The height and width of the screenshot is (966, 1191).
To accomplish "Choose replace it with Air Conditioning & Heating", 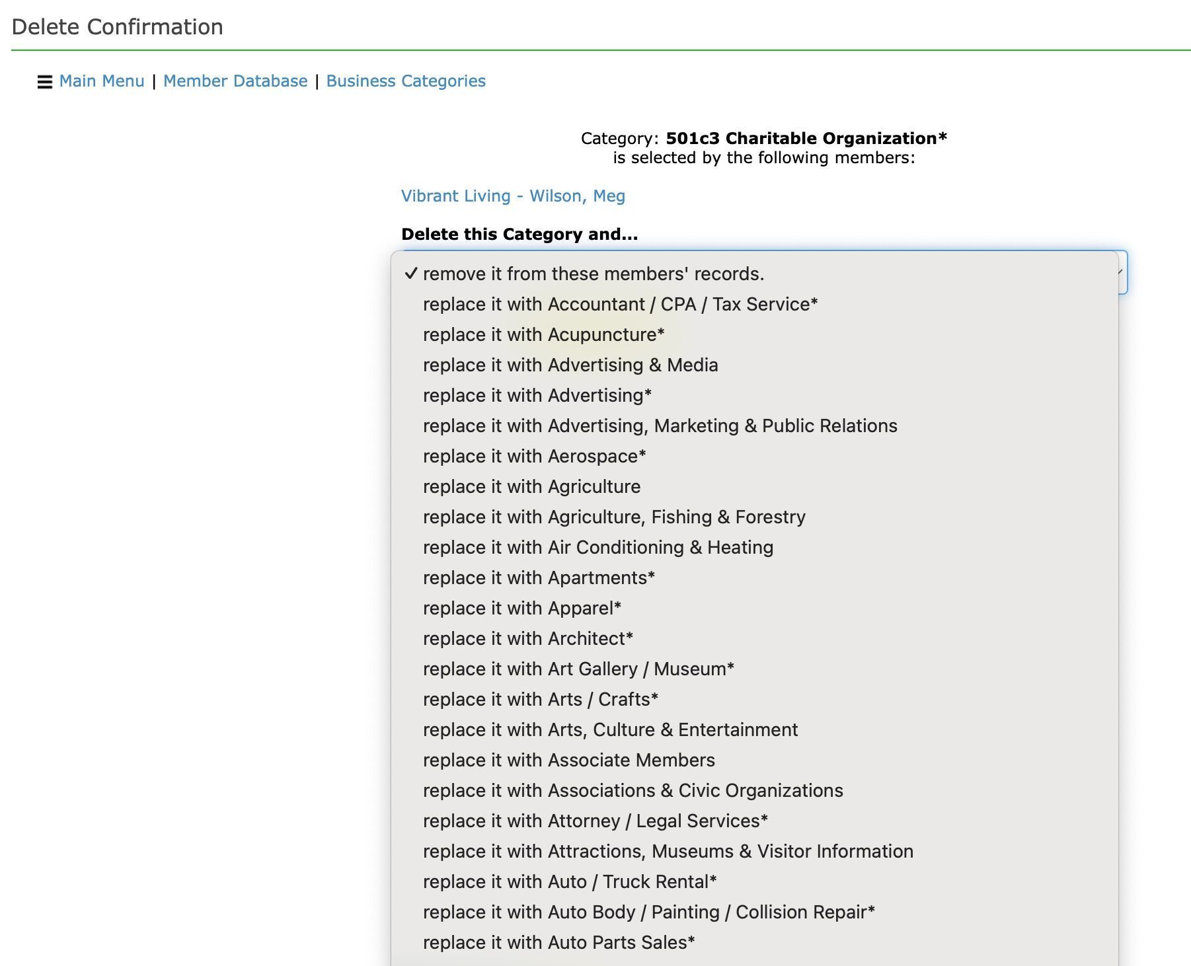I will click(x=597, y=547).
